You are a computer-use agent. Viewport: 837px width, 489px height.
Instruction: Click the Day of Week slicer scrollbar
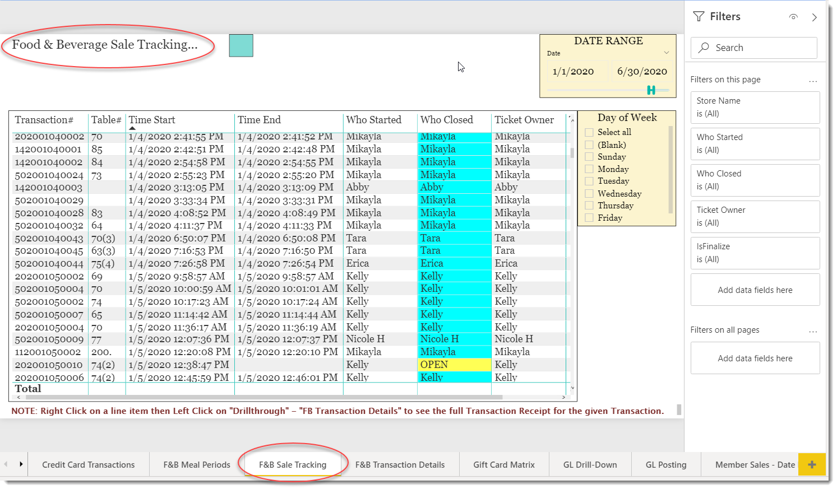tap(671, 170)
